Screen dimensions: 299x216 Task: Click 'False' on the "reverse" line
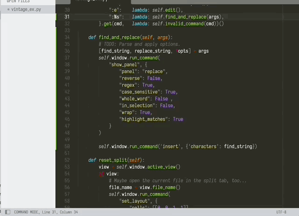tap(154, 78)
